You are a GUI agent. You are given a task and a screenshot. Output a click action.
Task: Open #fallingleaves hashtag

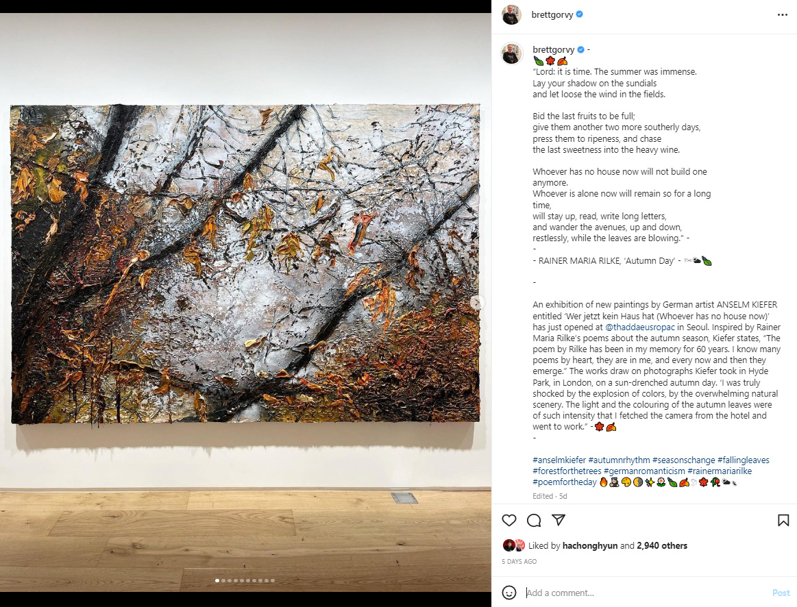click(743, 460)
